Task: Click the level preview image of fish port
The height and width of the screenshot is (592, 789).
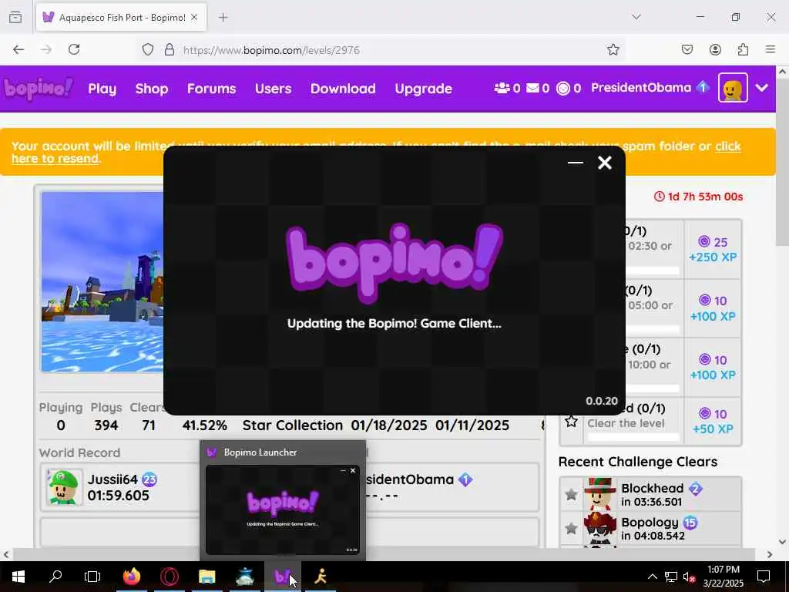Action: (102, 282)
